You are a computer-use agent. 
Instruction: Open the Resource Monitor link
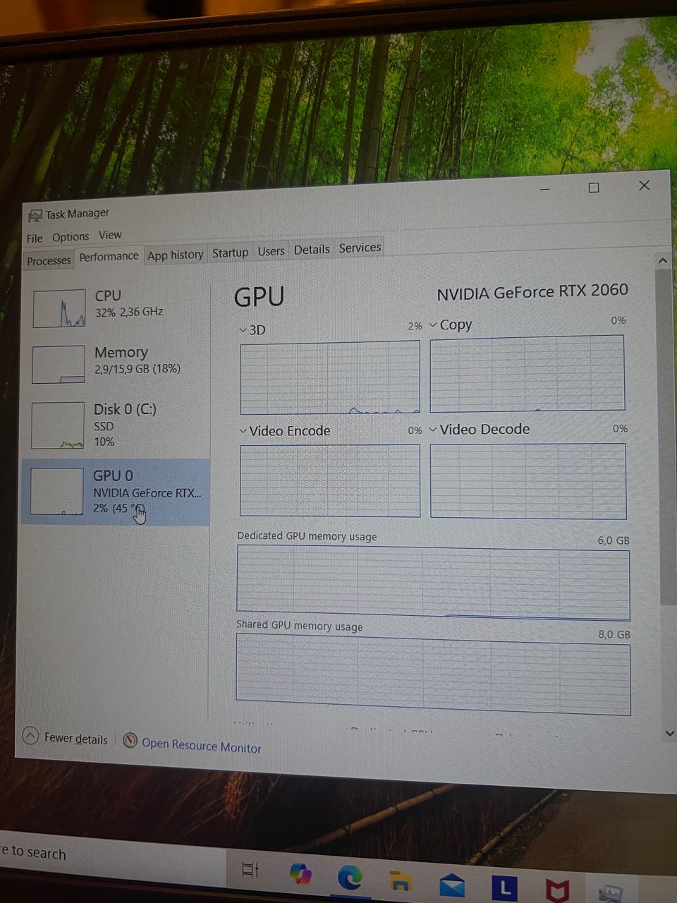pyautogui.click(x=201, y=745)
